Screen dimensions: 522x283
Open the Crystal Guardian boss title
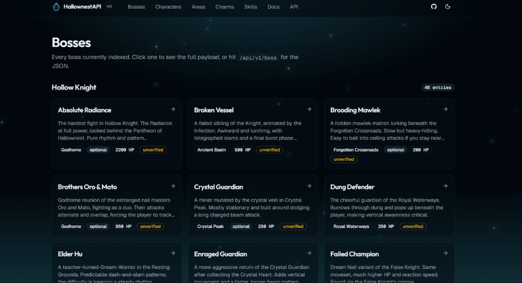click(x=218, y=187)
